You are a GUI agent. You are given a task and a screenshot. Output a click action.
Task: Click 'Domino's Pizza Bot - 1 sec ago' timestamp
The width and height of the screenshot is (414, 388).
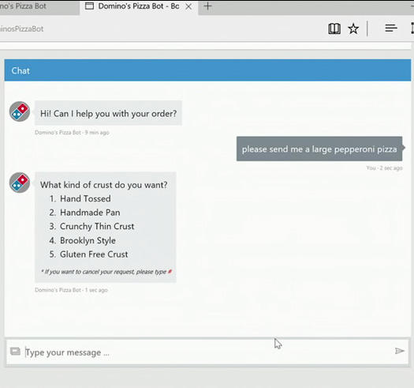pos(71,290)
